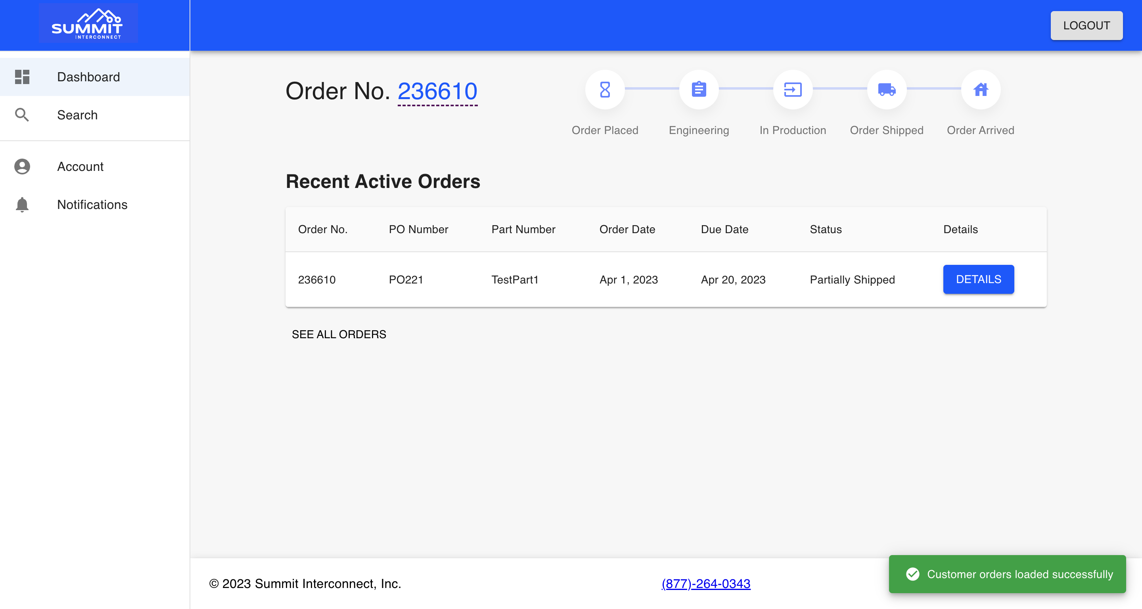Select the TestPart1 table cell

pos(515,280)
